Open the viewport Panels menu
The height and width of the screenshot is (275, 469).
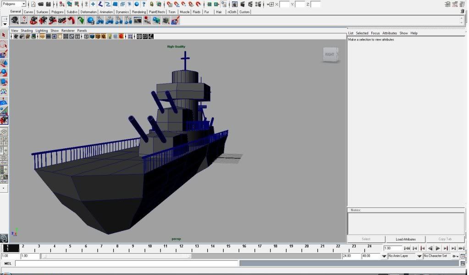[82, 31]
